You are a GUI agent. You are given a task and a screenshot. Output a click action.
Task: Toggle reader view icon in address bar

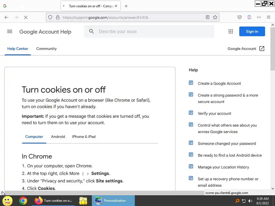[x=208, y=17]
